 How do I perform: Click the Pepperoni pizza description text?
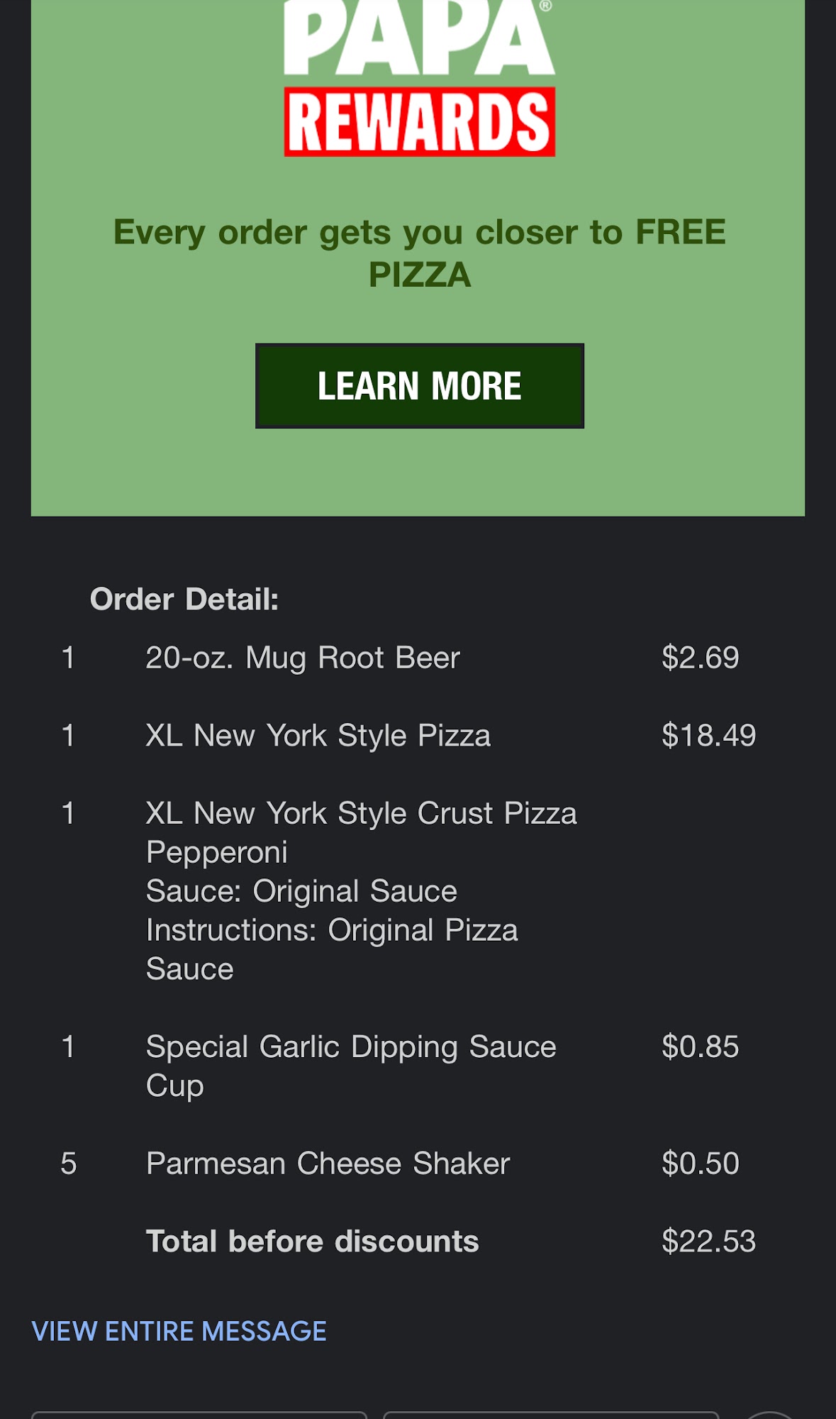[216, 851]
